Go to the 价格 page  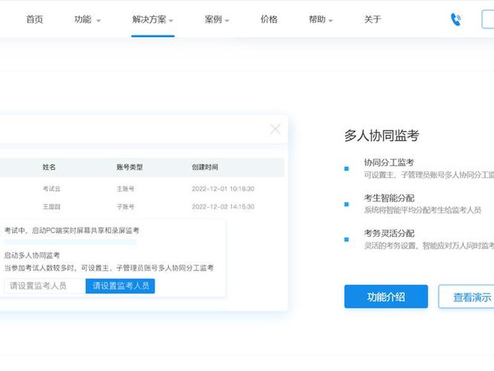pyautogui.click(x=269, y=20)
